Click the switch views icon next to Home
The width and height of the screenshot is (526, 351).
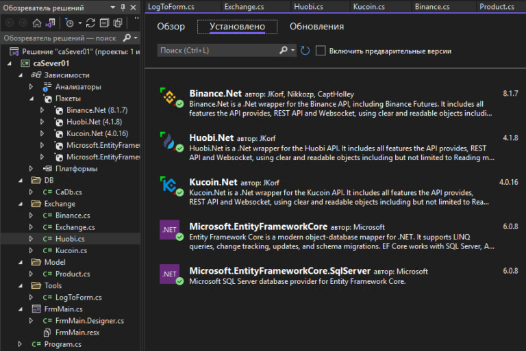point(50,23)
